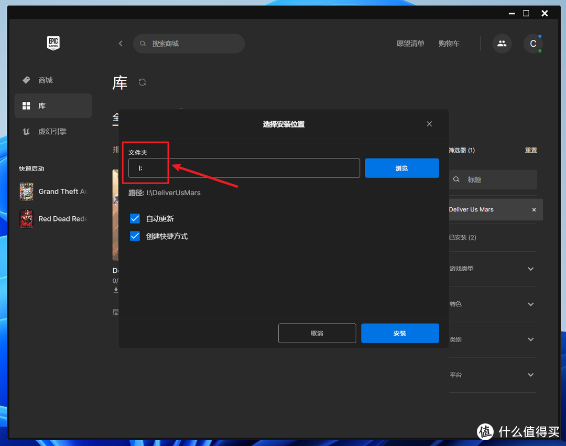Go back using the back arrow

(121, 44)
